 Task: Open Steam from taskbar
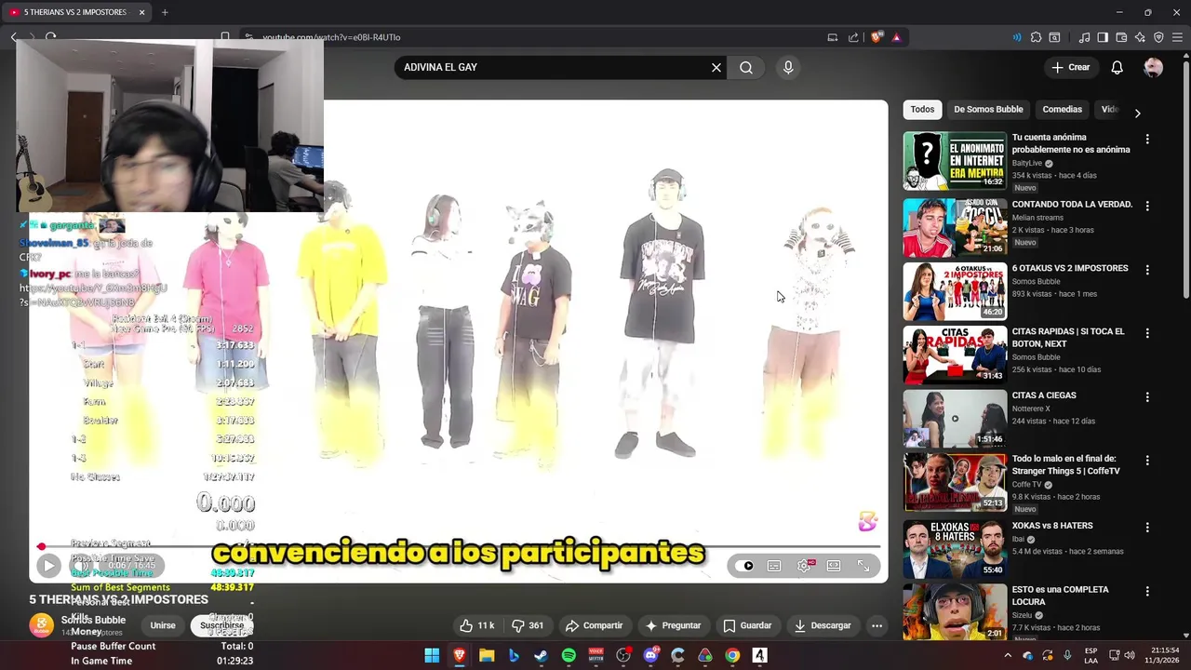[x=541, y=655]
